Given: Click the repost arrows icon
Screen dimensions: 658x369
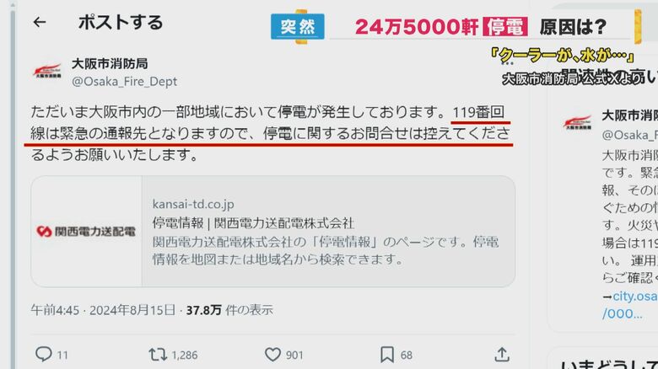Looking at the screenshot, I should pyautogui.click(x=159, y=355).
